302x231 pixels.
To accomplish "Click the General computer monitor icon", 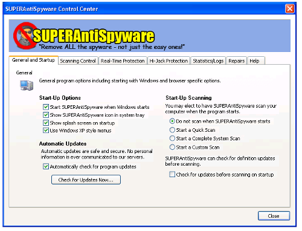I will point(27,85).
